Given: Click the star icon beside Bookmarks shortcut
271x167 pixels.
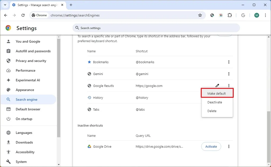Looking at the screenshot, I should [x=89, y=62].
